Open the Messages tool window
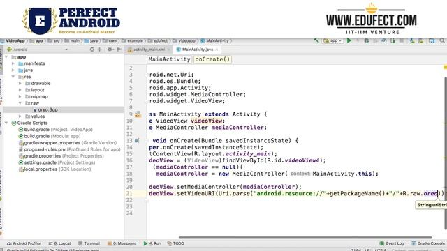This screenshot has width=447, height=251. point(122,243)
